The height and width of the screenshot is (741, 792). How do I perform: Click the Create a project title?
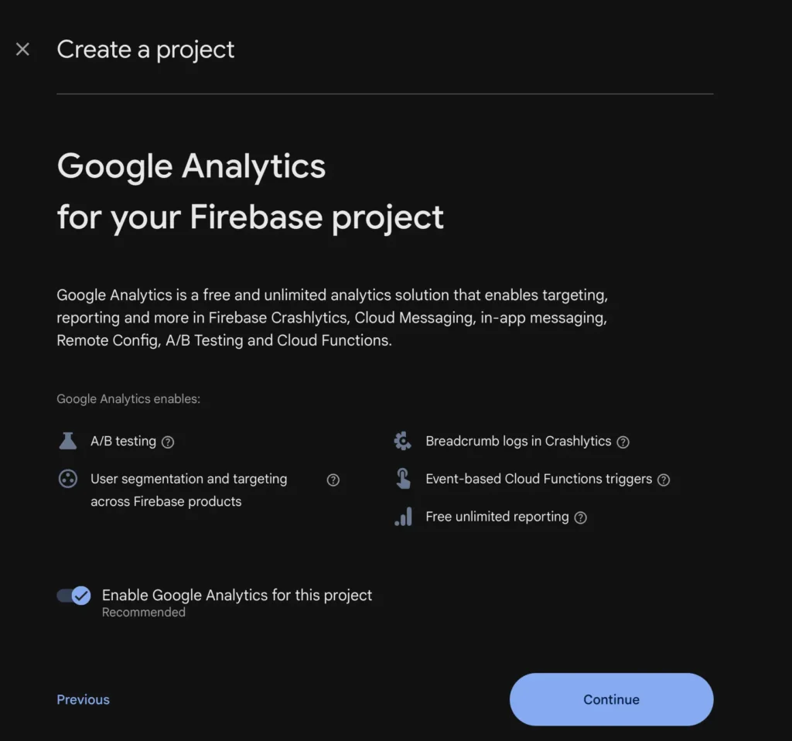click(x=145, y=50)
